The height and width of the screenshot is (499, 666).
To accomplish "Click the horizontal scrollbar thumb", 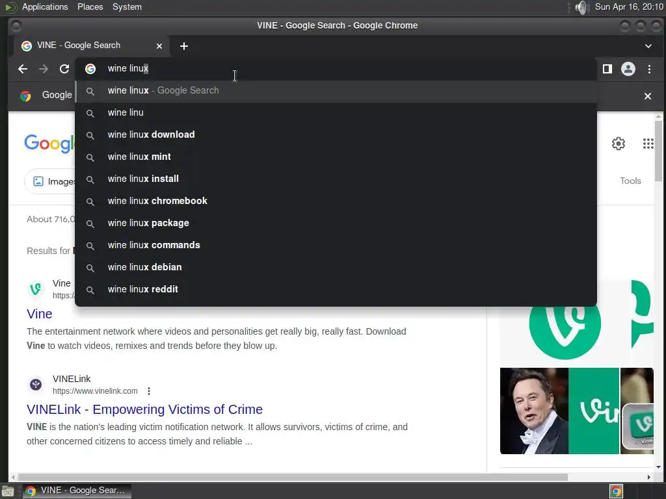I will pos(293,477).
